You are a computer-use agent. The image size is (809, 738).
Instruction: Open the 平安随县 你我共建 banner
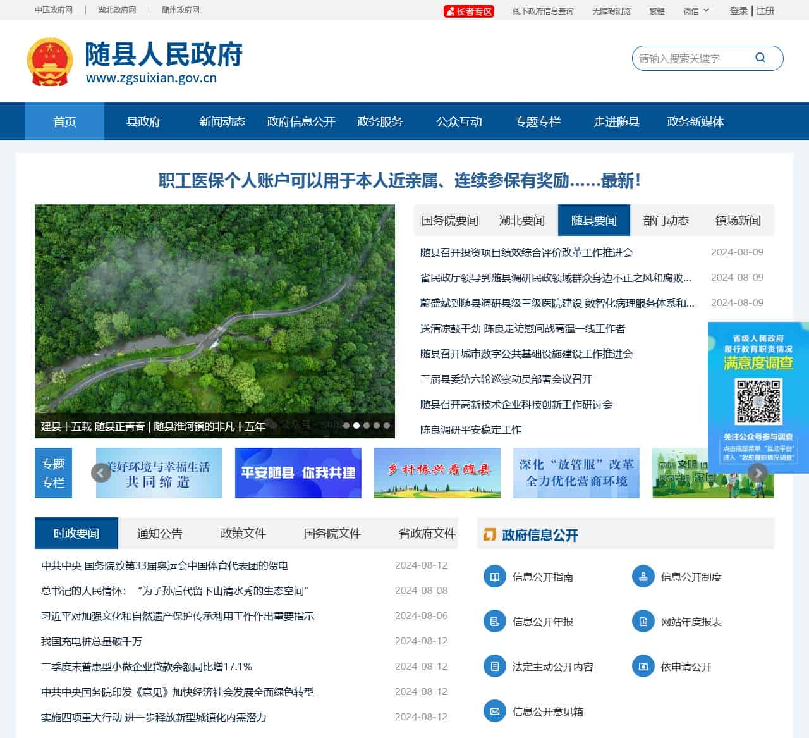298,473
